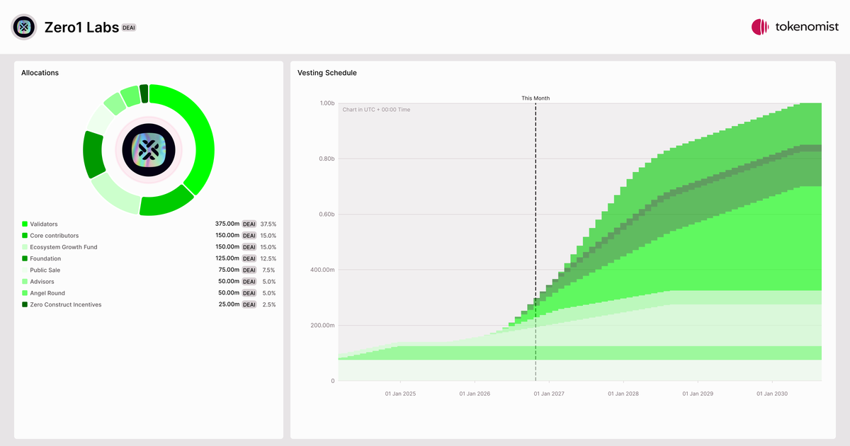Click the 2.5% Zero Construct Incentives percentage
This screenshot has width=850, height=446.
click(270, 304)
